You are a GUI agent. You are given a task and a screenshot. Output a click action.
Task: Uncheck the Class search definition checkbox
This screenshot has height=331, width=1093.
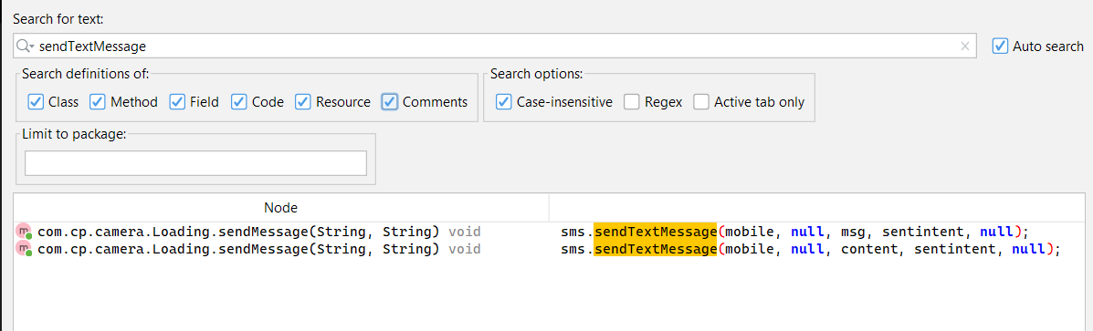click(x=36, y=101)
